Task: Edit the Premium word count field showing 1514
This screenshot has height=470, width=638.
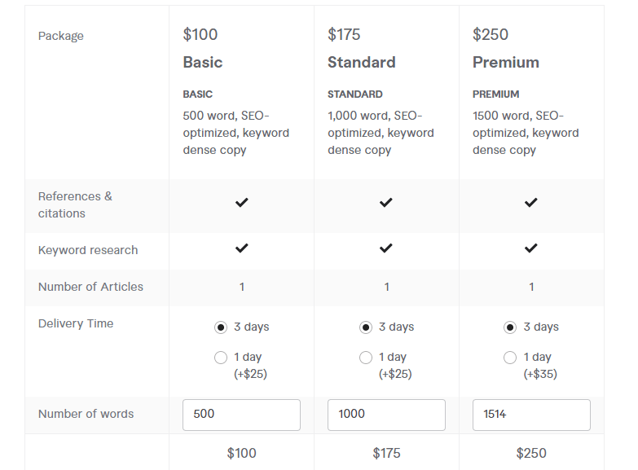Action: tap(531, 415)
